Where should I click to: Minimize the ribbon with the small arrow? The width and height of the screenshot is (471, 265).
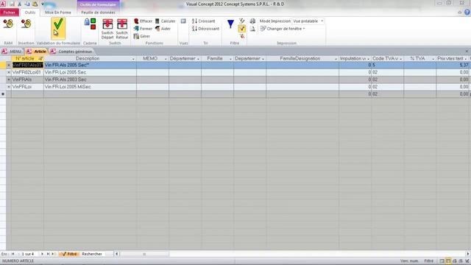[x=459, y=13]
